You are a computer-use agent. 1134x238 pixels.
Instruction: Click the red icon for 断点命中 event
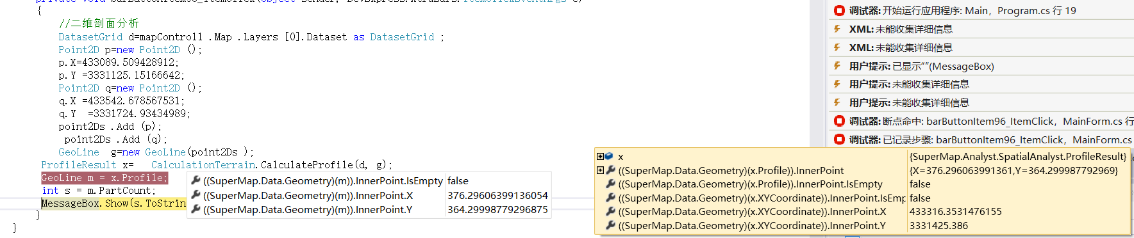839,121
